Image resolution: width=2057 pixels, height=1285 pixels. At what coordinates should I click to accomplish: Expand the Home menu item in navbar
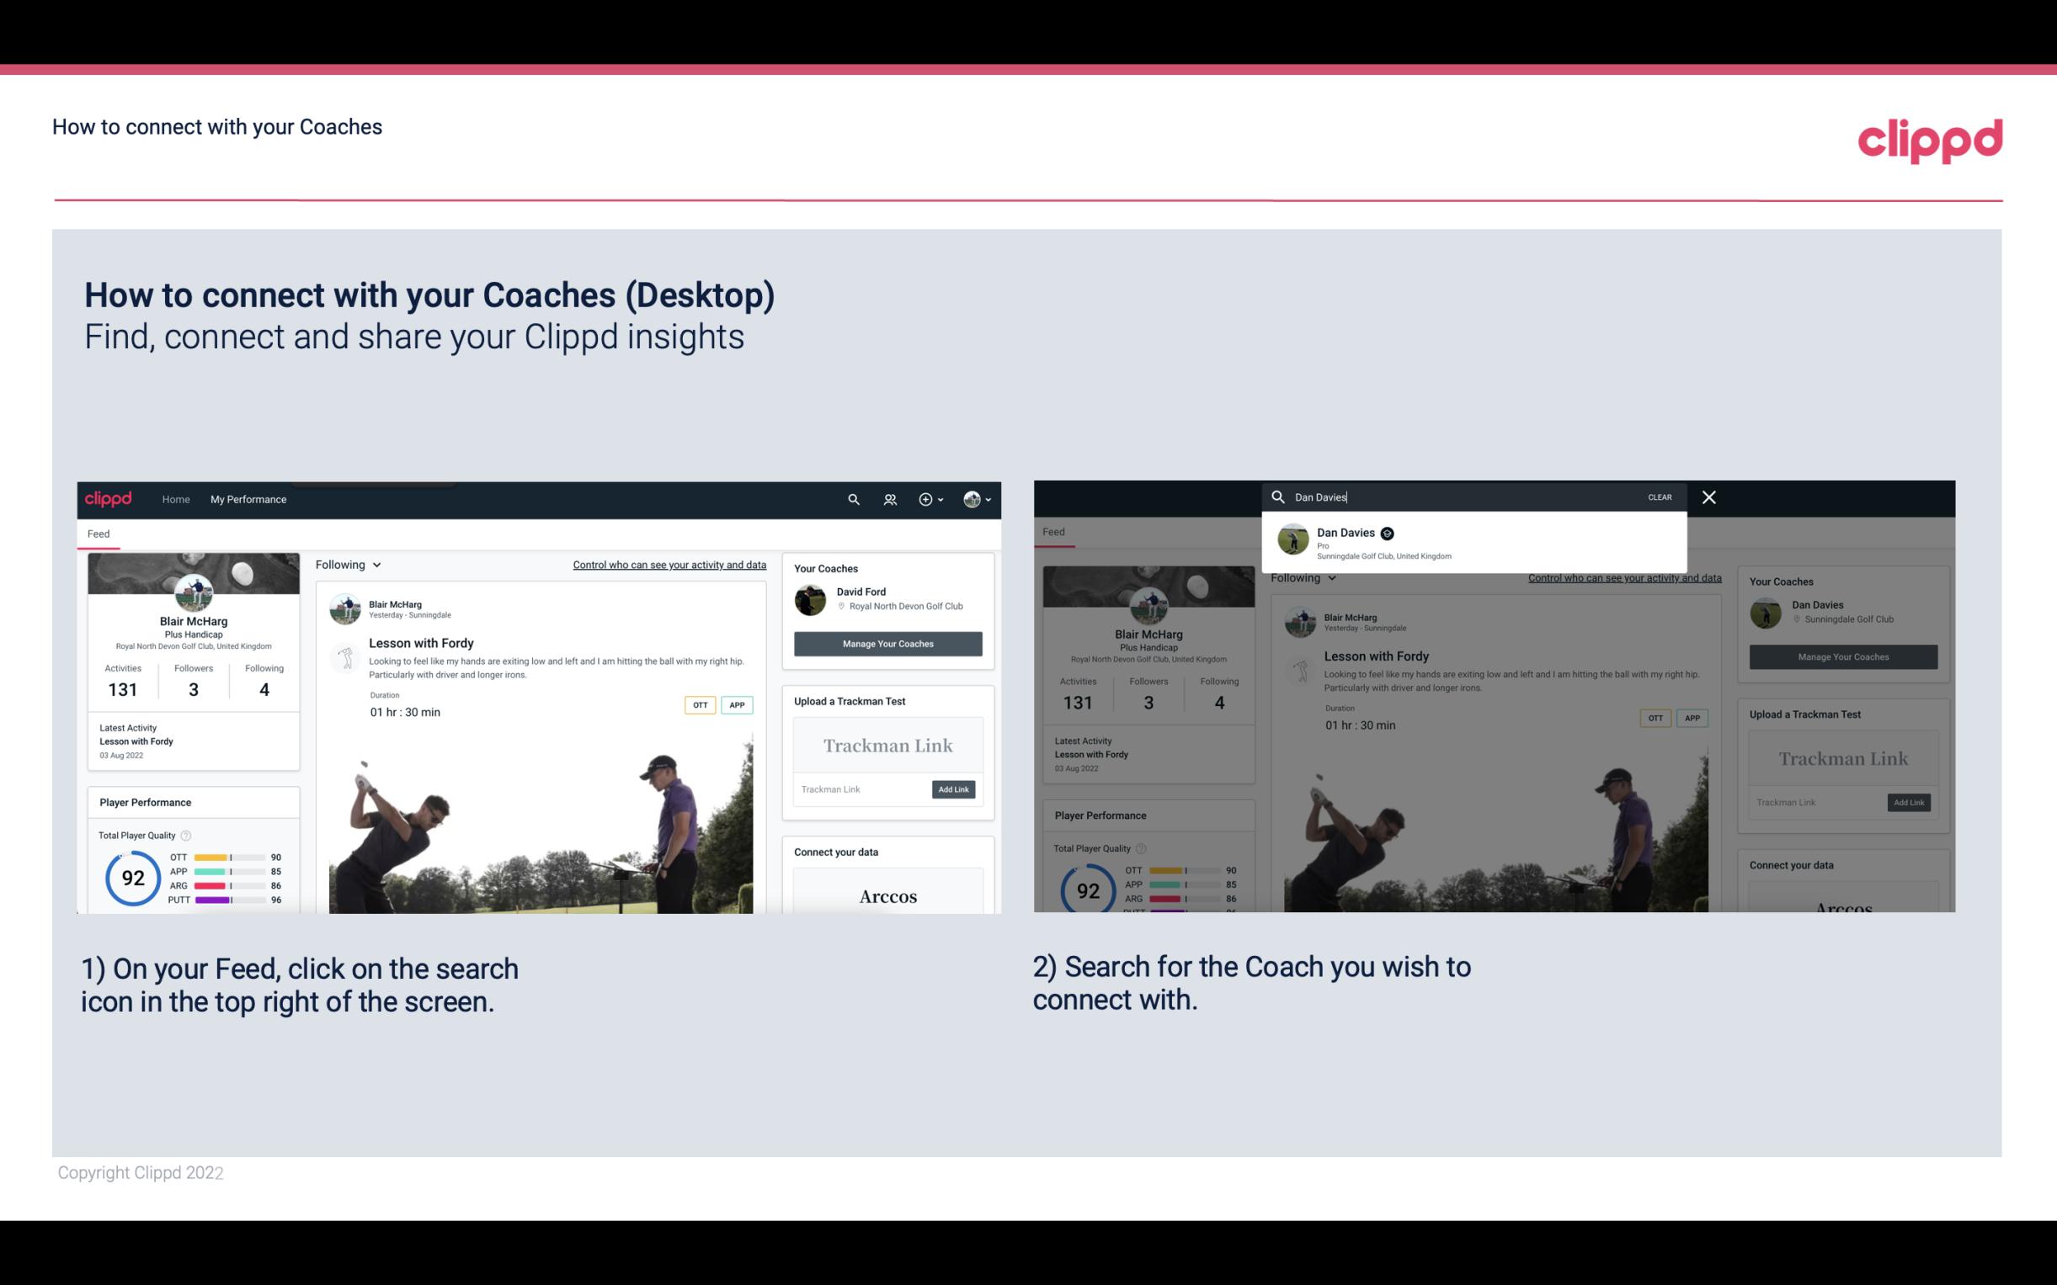[x=176, y=499]
